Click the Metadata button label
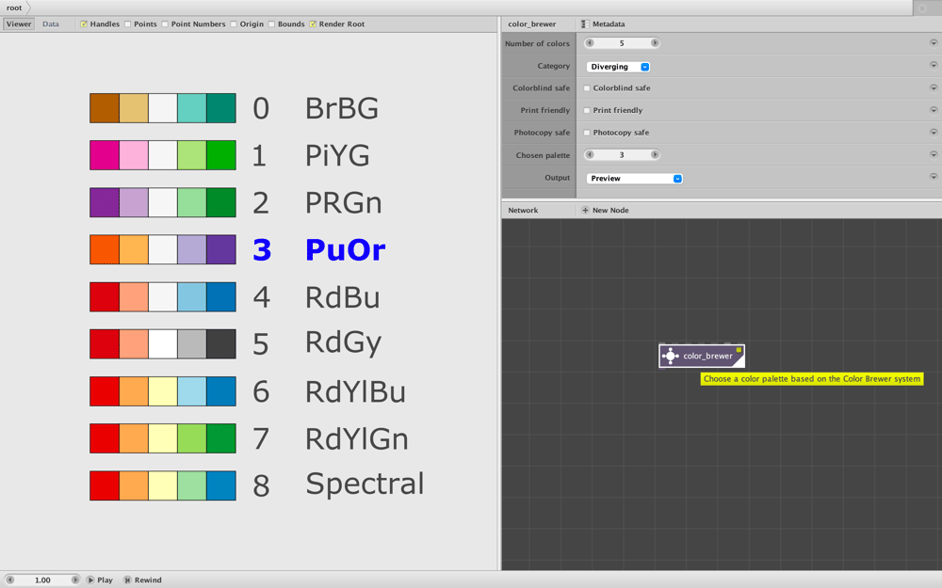The height and width of the screenshot is (588, 942). (609, 24)
